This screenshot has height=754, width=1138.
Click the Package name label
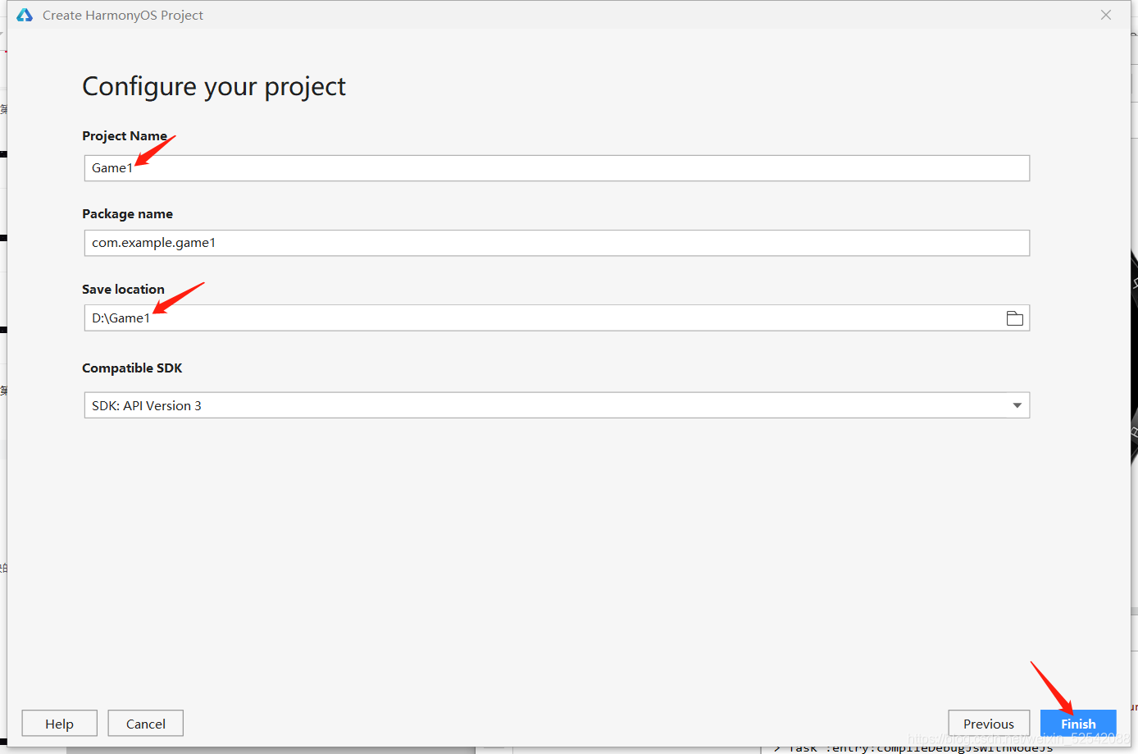[x=127, y=214]
